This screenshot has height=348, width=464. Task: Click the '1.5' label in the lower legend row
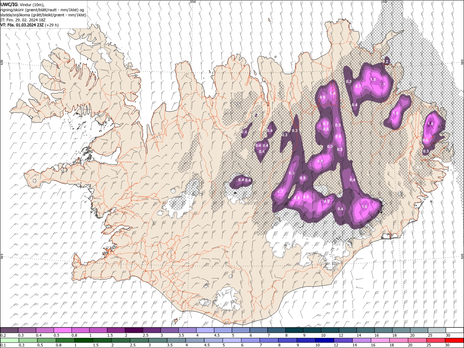click(x=96, y=345)
